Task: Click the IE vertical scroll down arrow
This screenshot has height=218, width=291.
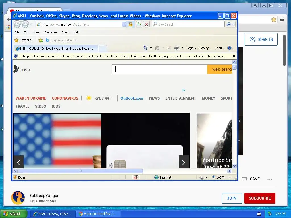Action: pos(234,166)
